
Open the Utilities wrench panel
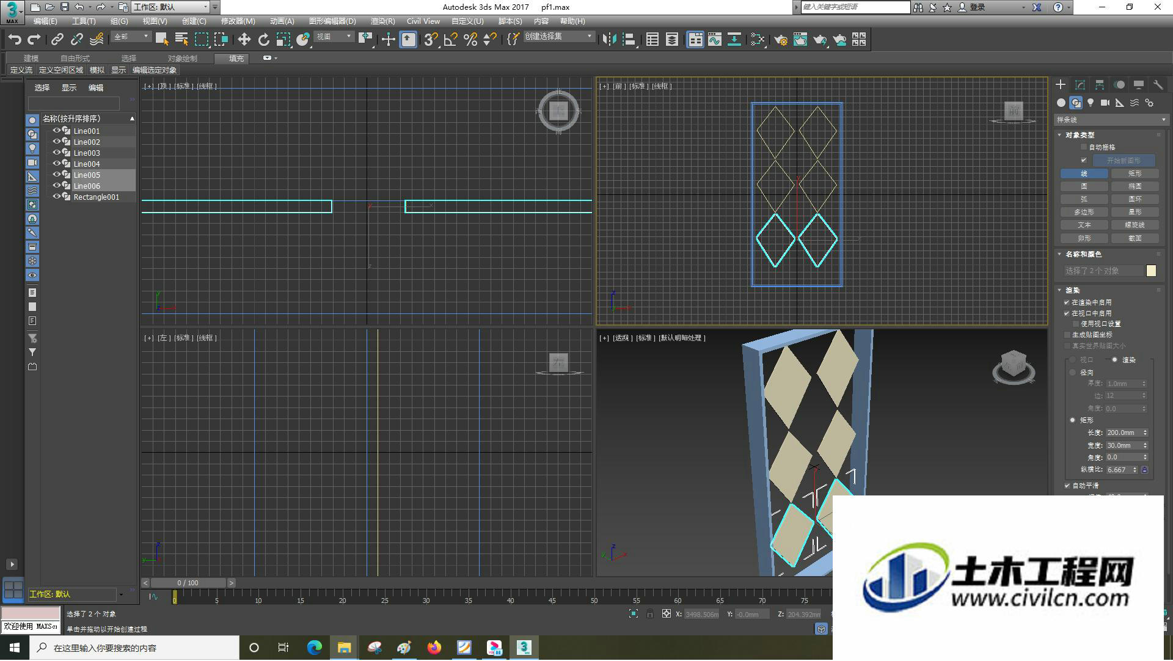point(1158,85)
